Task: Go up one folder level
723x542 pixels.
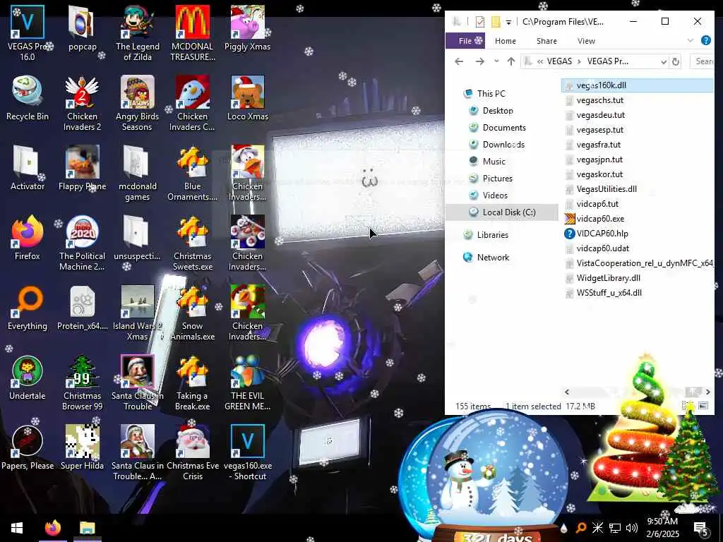Action: click(511, 61)
